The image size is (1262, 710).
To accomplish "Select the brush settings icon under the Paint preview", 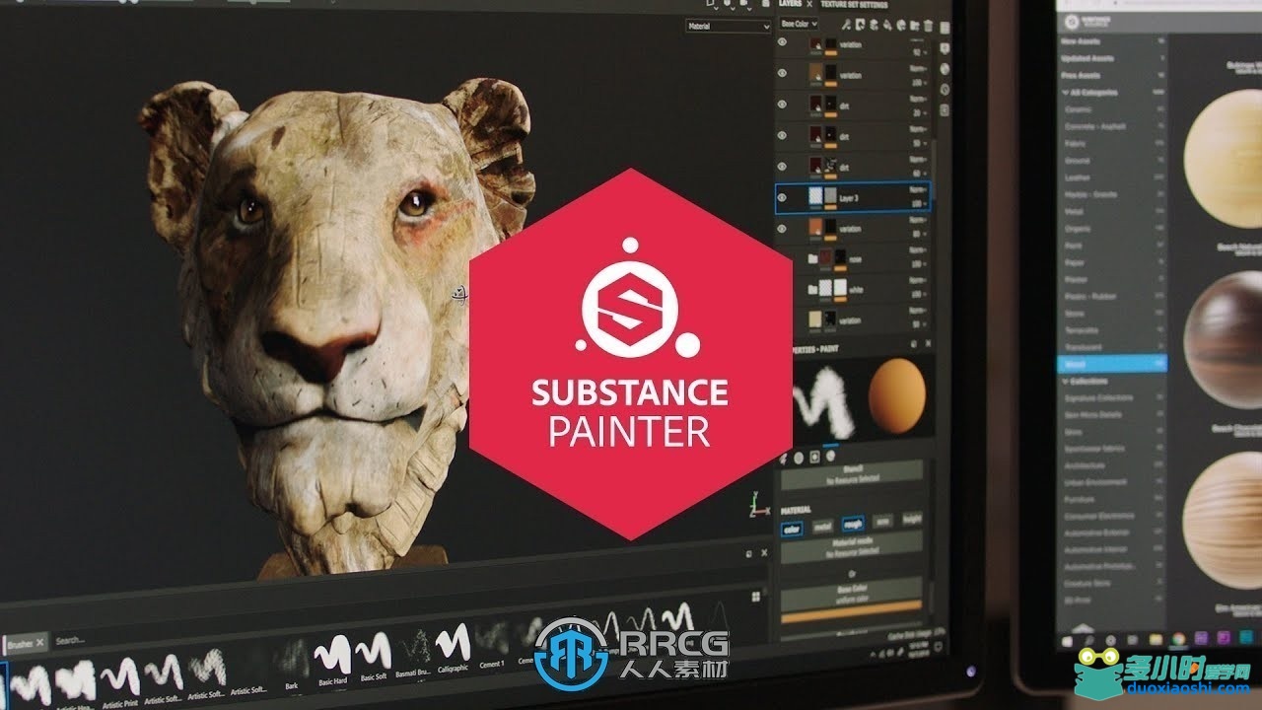I will coord(783,459).
